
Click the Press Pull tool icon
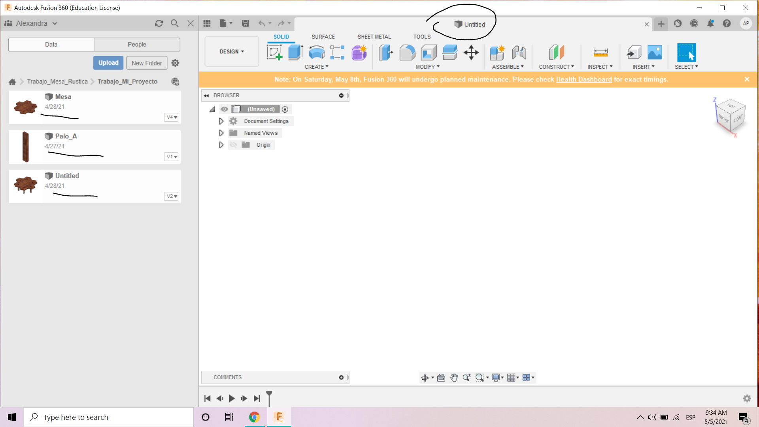[386, 52]
